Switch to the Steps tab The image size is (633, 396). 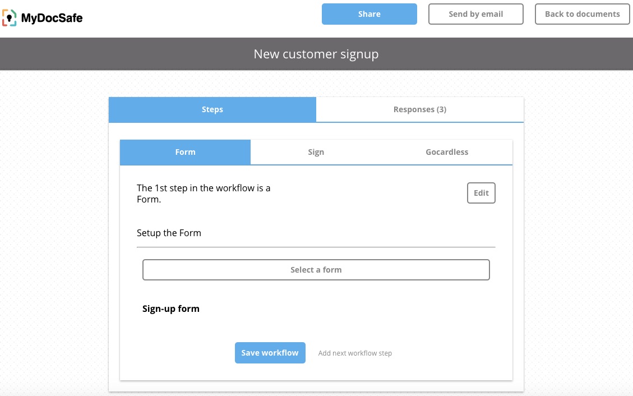212,109
